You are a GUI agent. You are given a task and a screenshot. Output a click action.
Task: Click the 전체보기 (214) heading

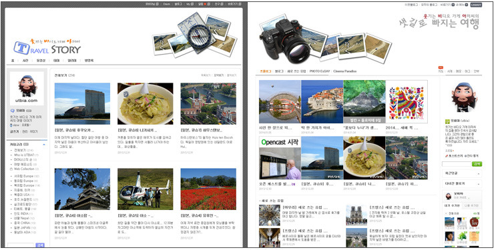tap(65, 75)
